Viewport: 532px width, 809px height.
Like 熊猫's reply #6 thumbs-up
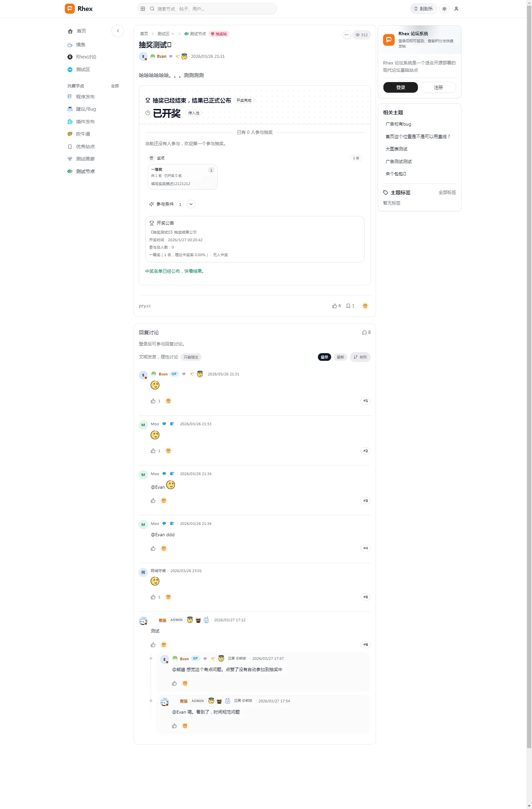click(x=153, y=645)
